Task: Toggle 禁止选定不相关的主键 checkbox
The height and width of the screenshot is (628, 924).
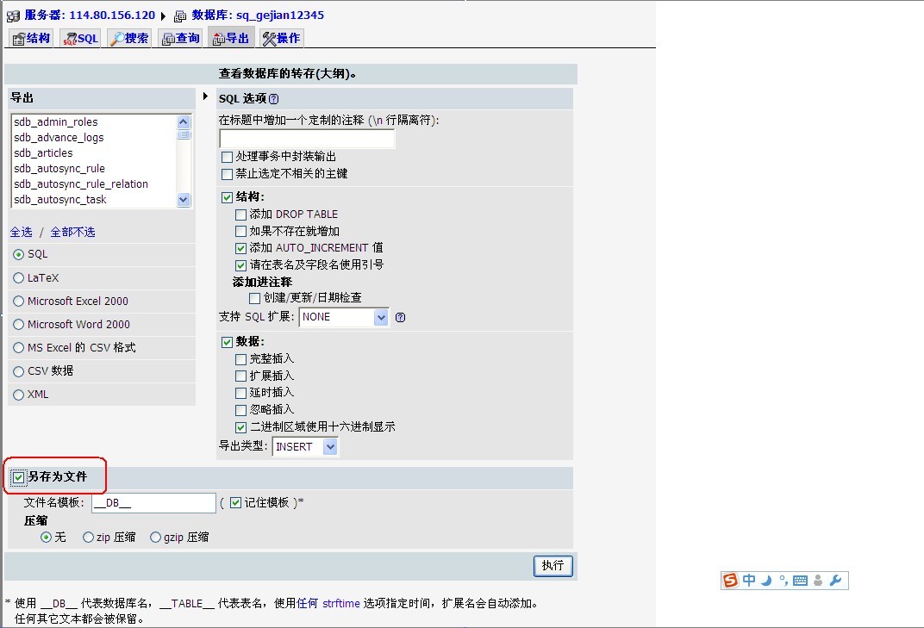Action: pyautogui.click(x=227, y=174)
